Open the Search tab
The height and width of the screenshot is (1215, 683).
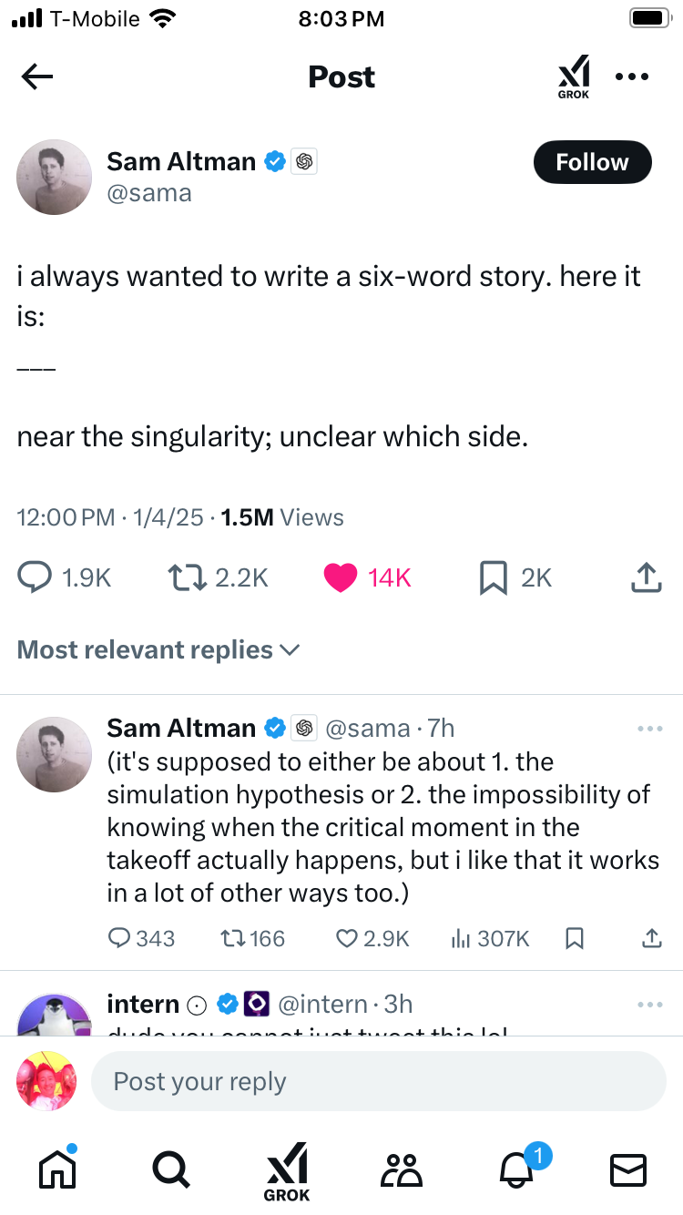(171, 1169)
